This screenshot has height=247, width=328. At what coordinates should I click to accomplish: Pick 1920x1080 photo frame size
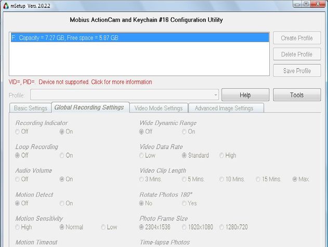tap(198, 227)
